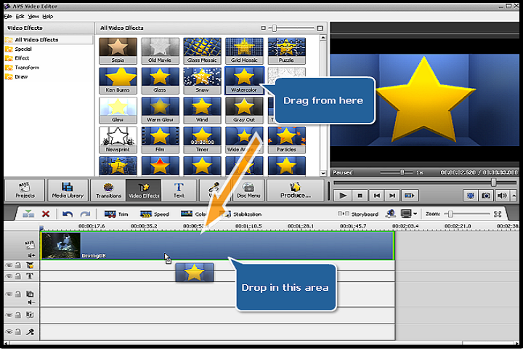Screen dimensions: 523x349
Task: Undo the last timeline action
Action: click(68, 214)
